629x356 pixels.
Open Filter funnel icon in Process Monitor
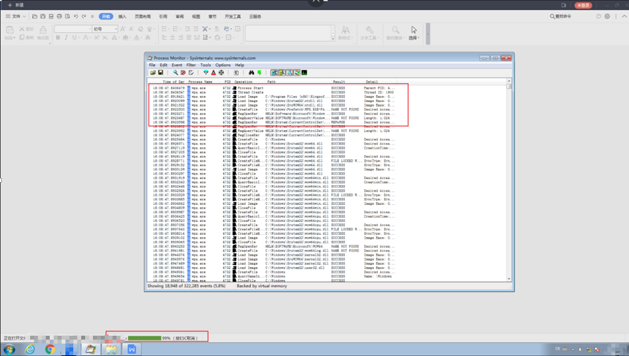206,73
